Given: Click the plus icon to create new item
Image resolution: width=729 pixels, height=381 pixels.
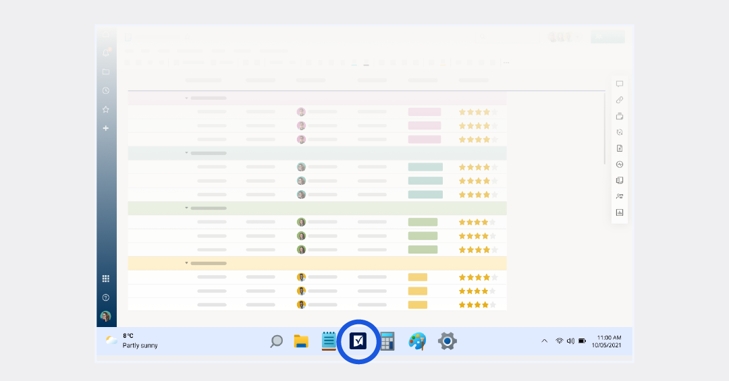Looking at the screenshot, I should pos(105,128).
